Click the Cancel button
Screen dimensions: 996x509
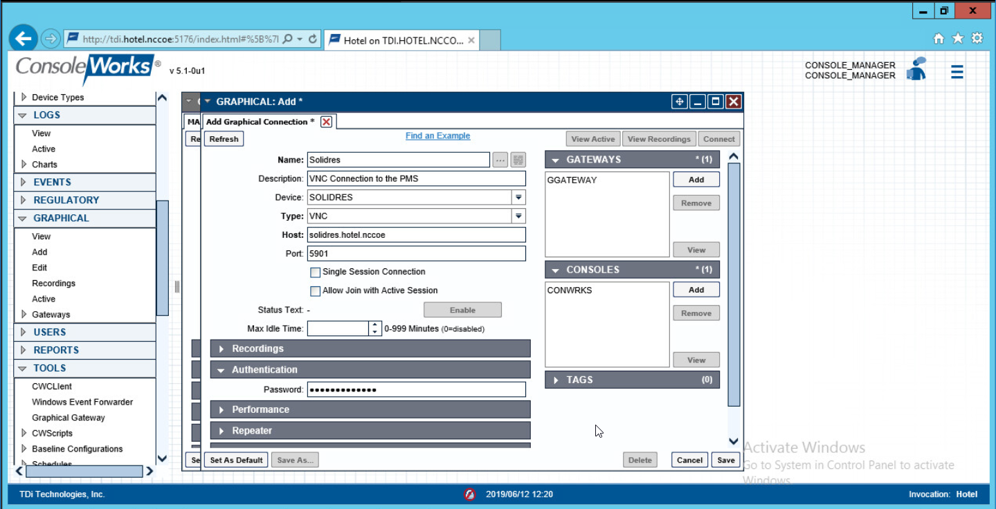click(689, 460)
